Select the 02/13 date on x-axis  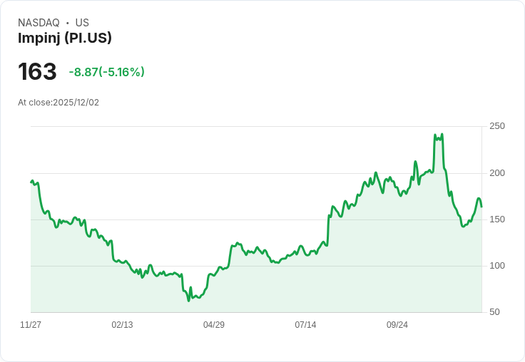pyautogui.click(x=122, y=325)
